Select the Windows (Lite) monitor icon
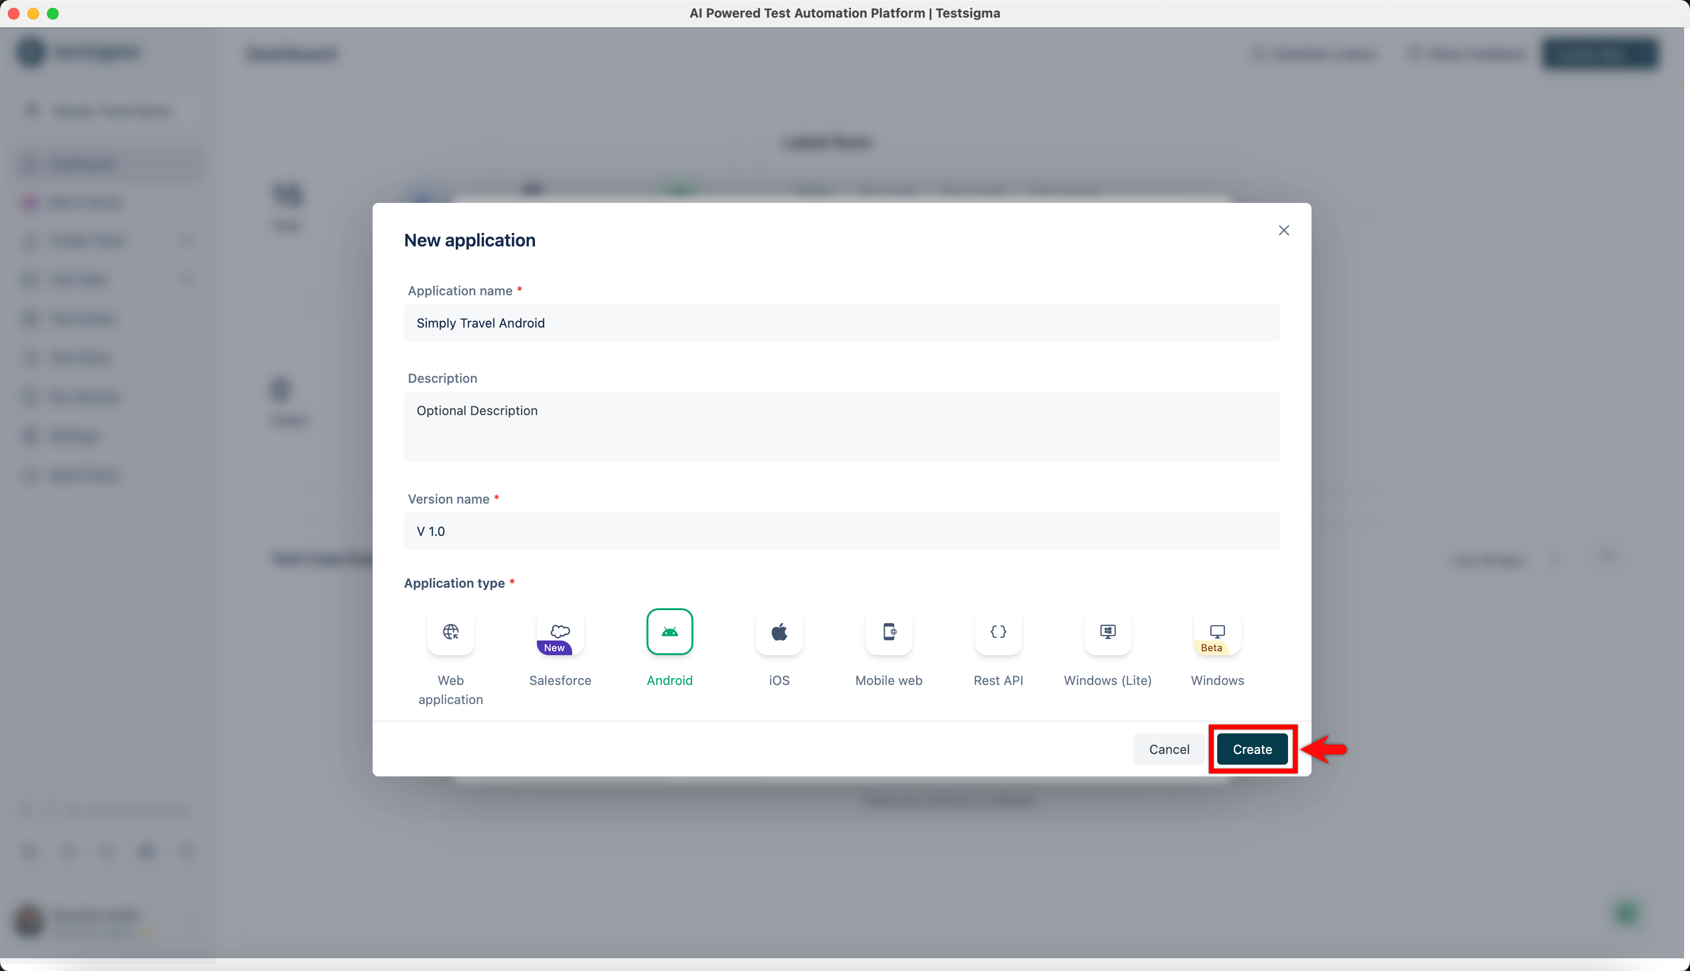1690x971 pixels. click(x=1108, y=632)
